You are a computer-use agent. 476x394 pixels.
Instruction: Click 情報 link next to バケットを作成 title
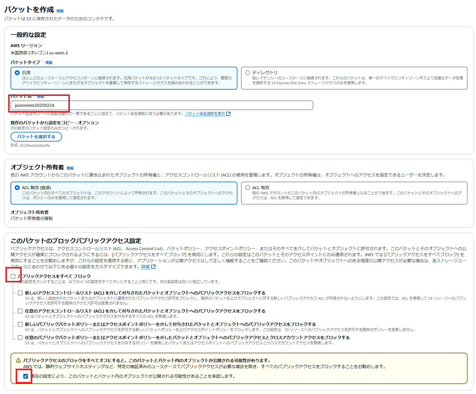[x=60, y=11]
